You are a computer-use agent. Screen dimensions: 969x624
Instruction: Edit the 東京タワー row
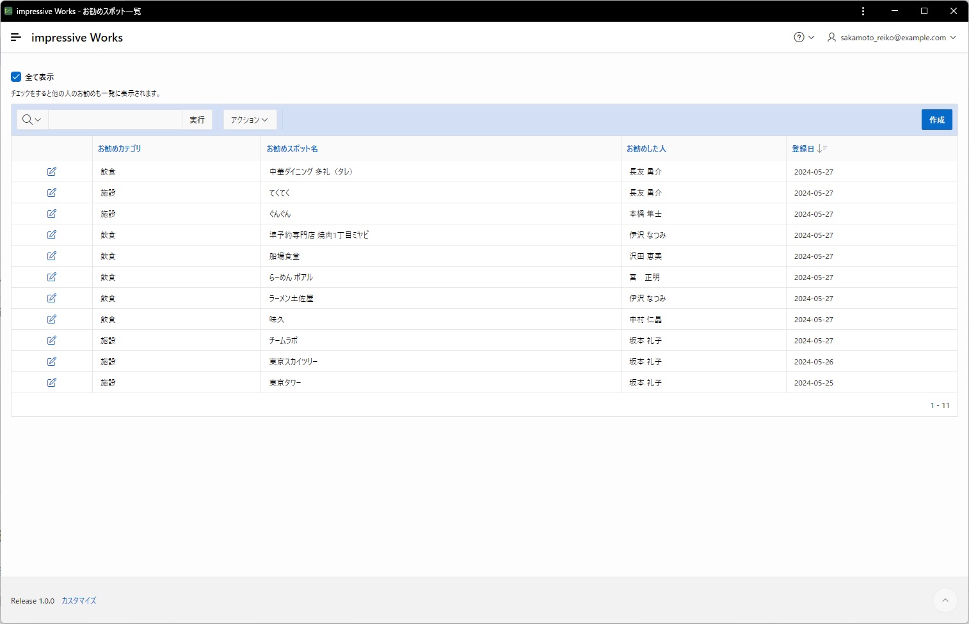pyautogui.click(x=52, y=382)
